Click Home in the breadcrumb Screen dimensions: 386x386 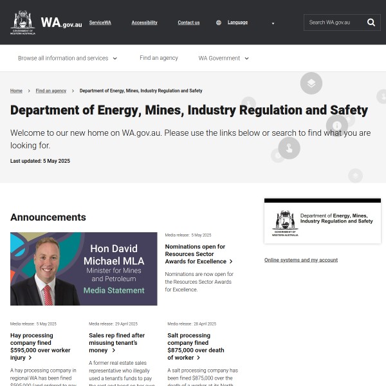(16, 91)
